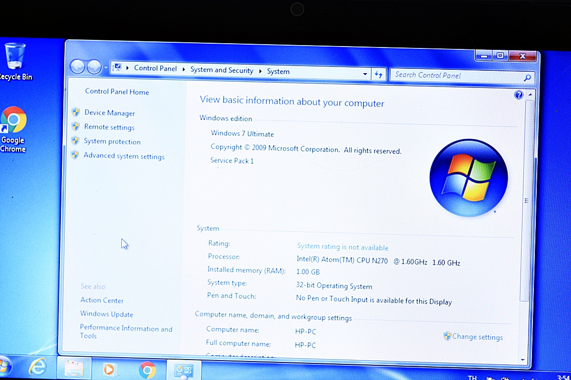Click the '32-bit Operating System' value

click(334, 286)
